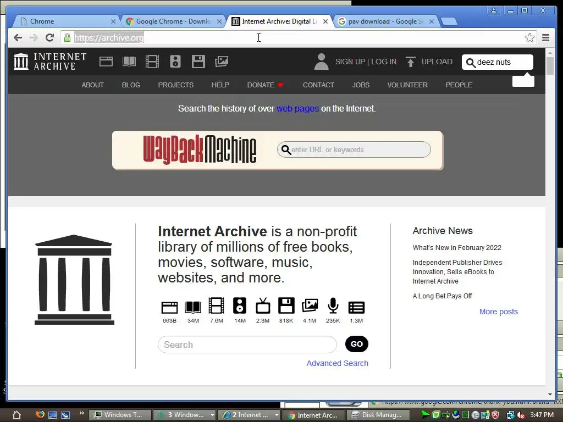
Task: Click the main Search input field
Action: tap(247, 345)
